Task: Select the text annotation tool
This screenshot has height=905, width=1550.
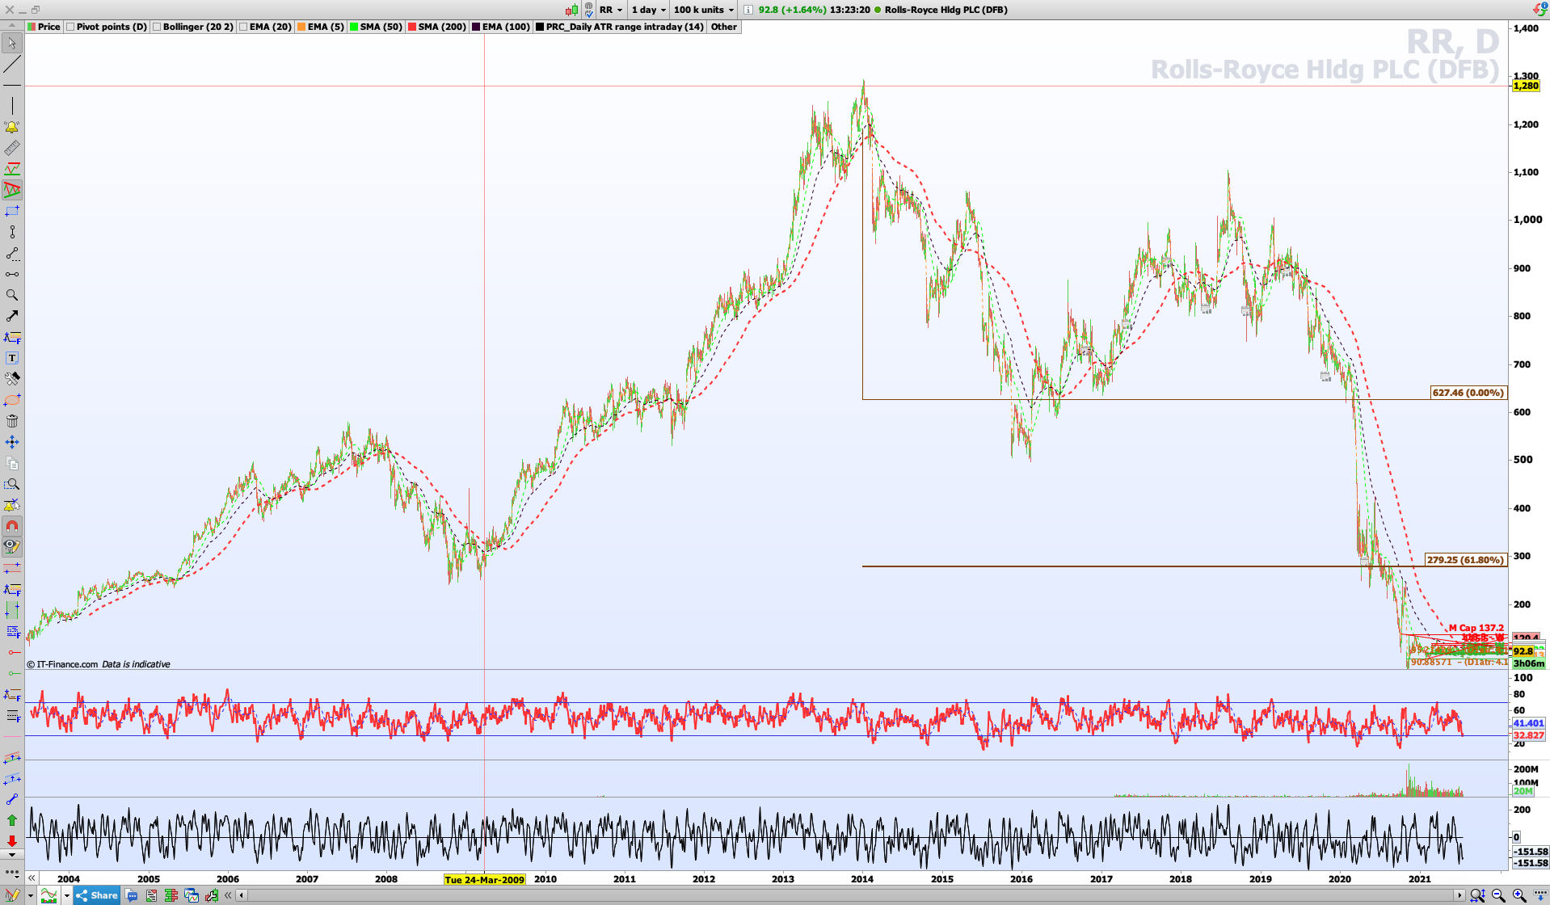Action: click(x=12, y=358)
